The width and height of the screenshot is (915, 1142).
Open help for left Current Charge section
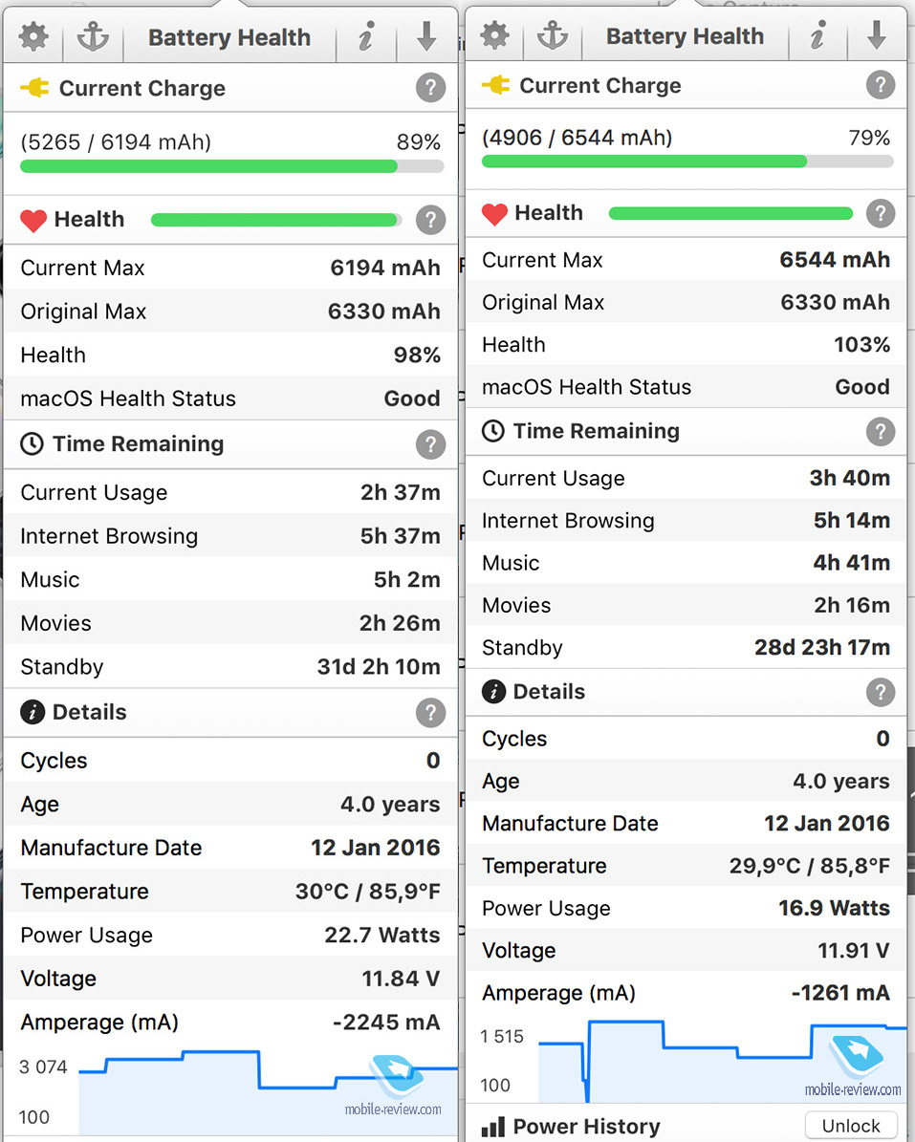click(430, 88)
